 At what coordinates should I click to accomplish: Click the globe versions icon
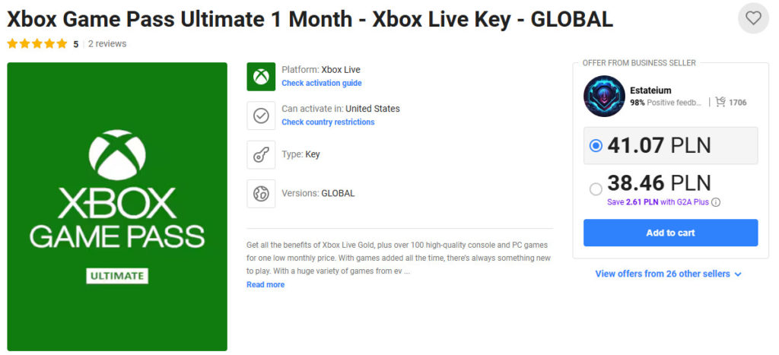click(261, 194)
